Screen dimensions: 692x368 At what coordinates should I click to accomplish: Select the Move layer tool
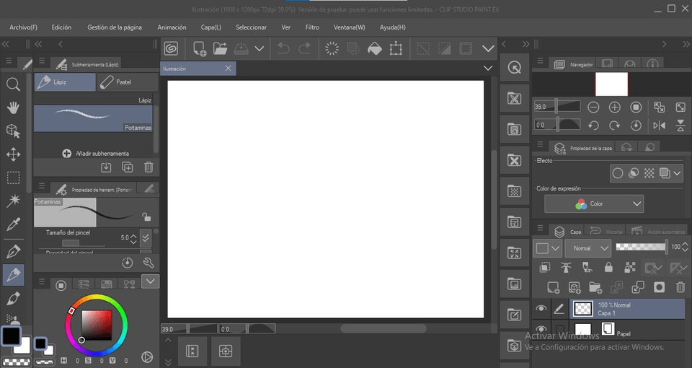tap(13, 154)
